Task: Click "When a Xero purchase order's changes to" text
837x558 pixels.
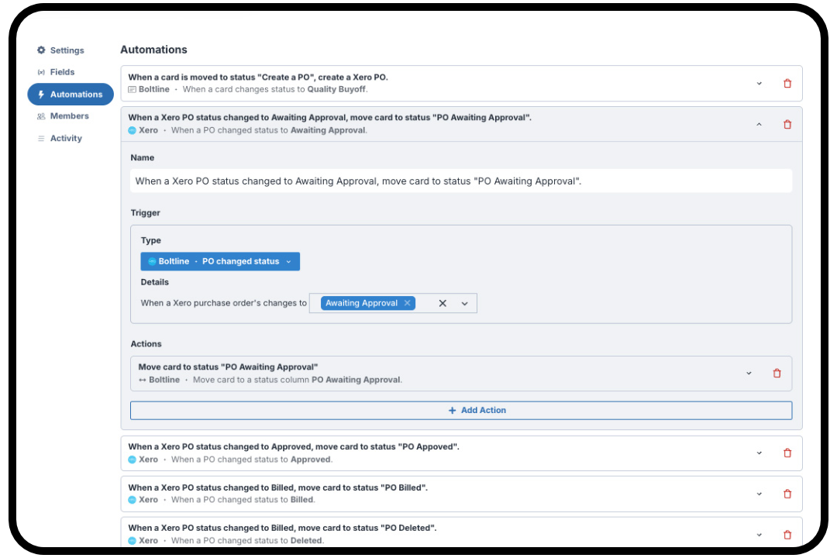Action: coord(224,303)
